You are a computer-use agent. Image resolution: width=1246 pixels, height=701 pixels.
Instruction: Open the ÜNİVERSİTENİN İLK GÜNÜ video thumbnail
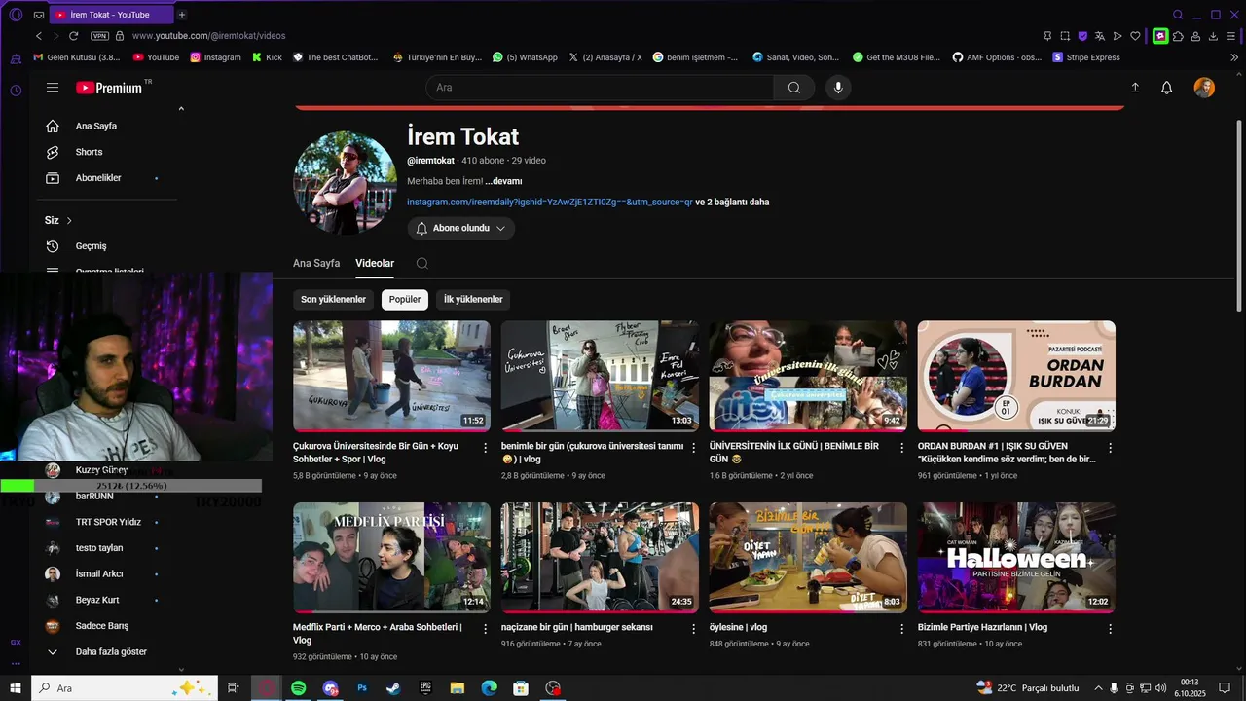coord(808,376)
